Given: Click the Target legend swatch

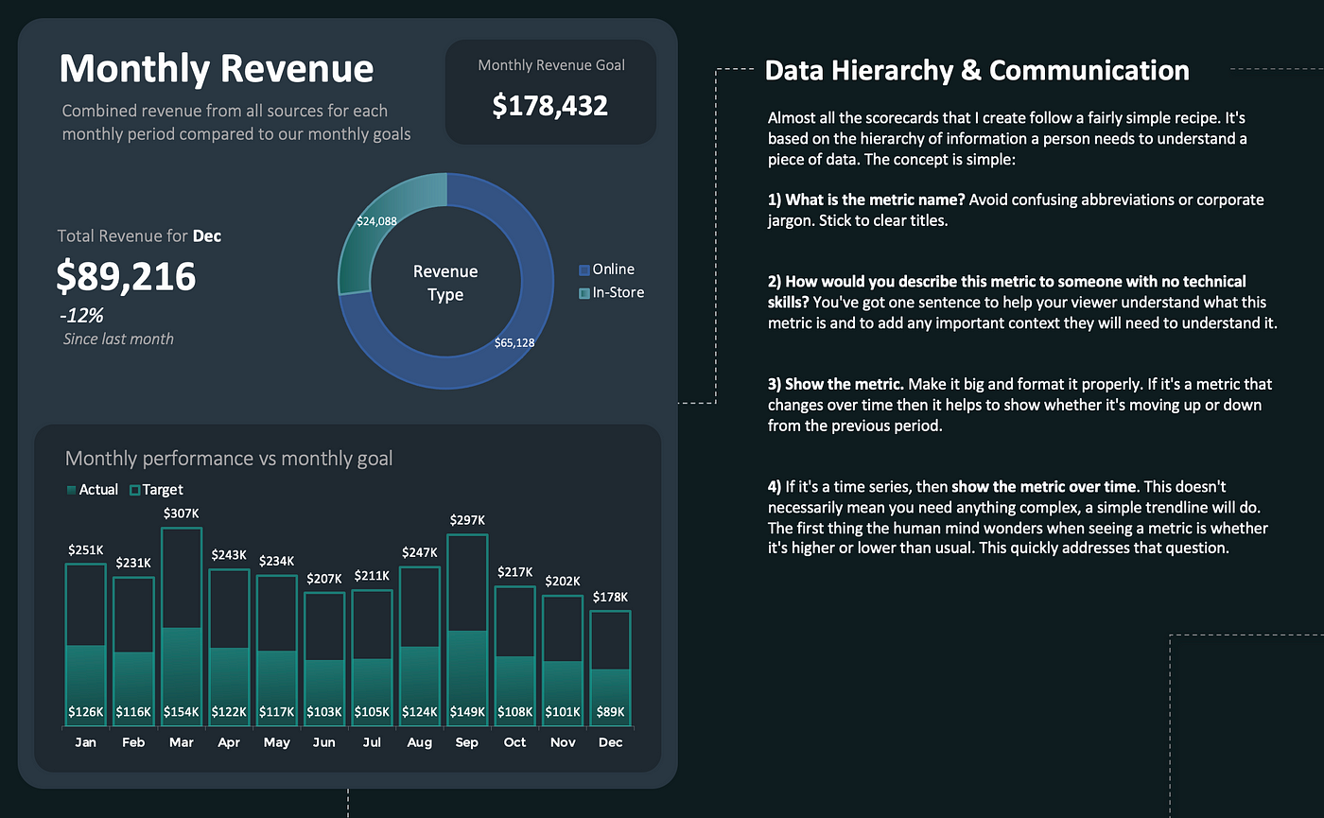Looking at the screenshot, I should 134,490.
